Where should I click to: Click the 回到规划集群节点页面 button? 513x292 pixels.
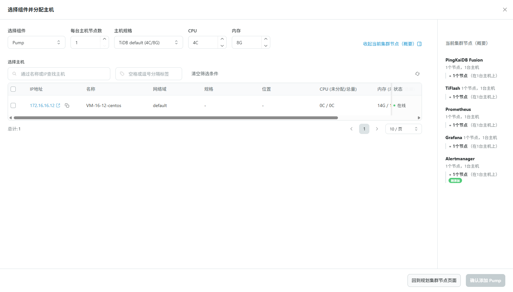click(434, 280)
